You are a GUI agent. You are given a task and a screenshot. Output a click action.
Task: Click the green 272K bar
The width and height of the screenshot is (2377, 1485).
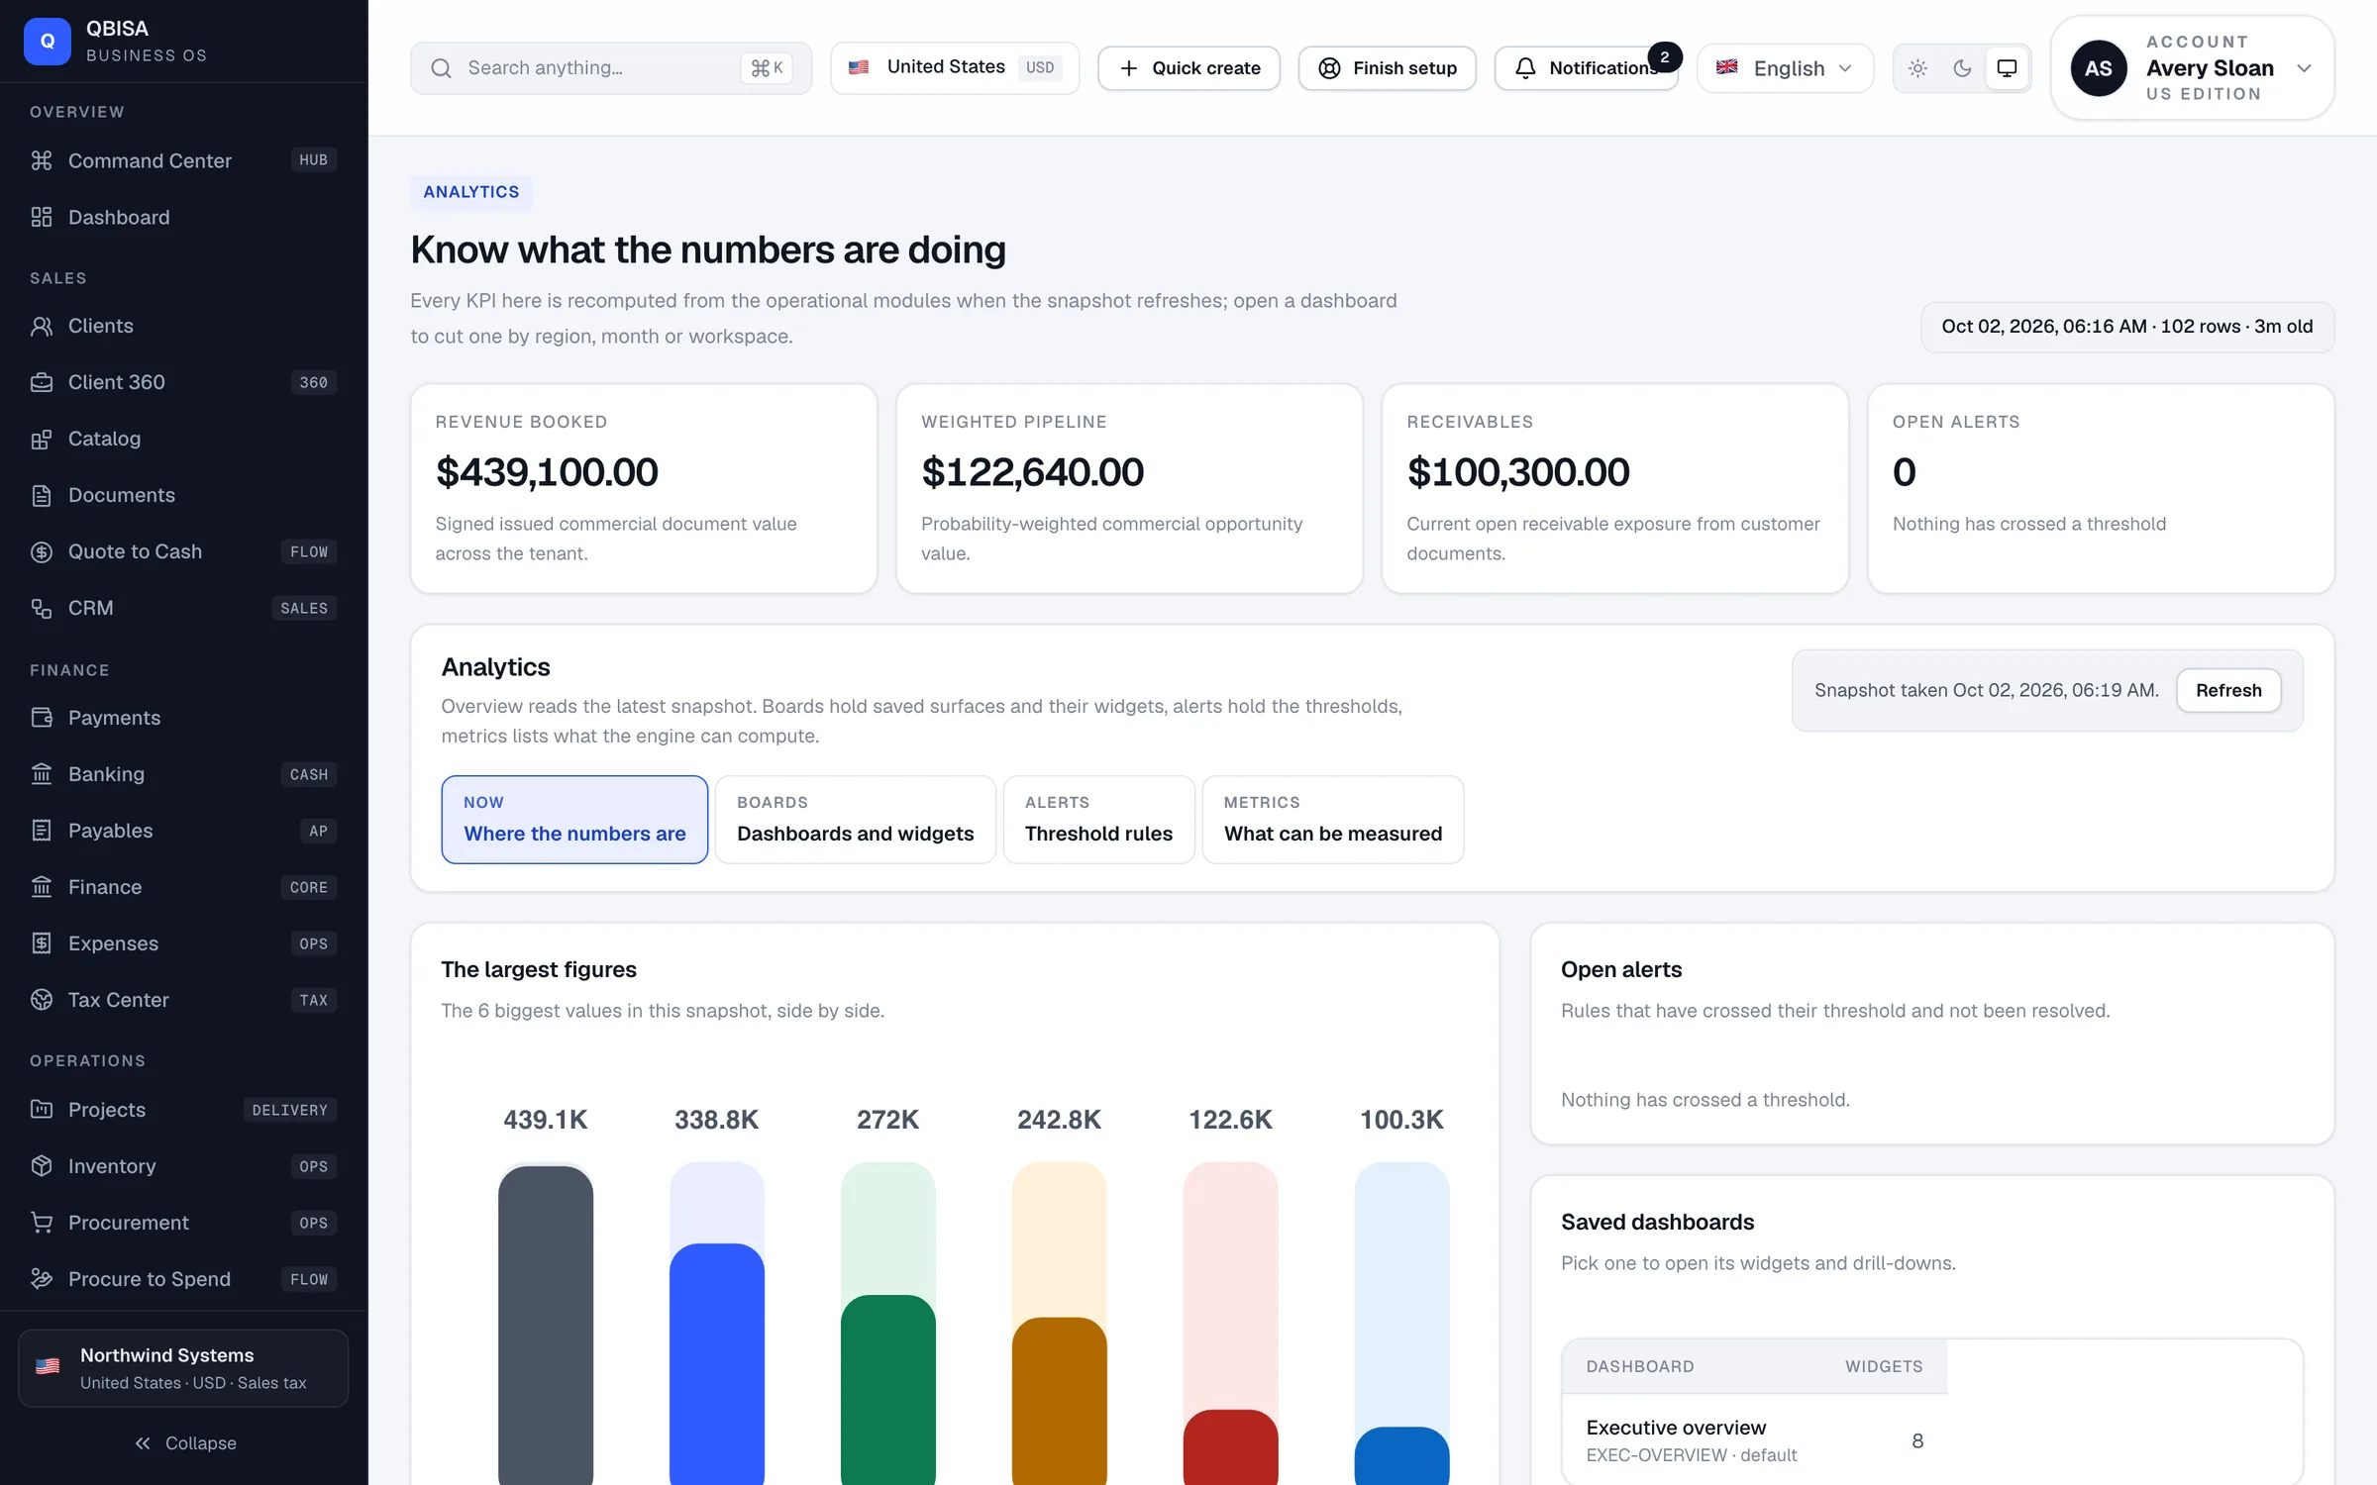[888, 1390]
